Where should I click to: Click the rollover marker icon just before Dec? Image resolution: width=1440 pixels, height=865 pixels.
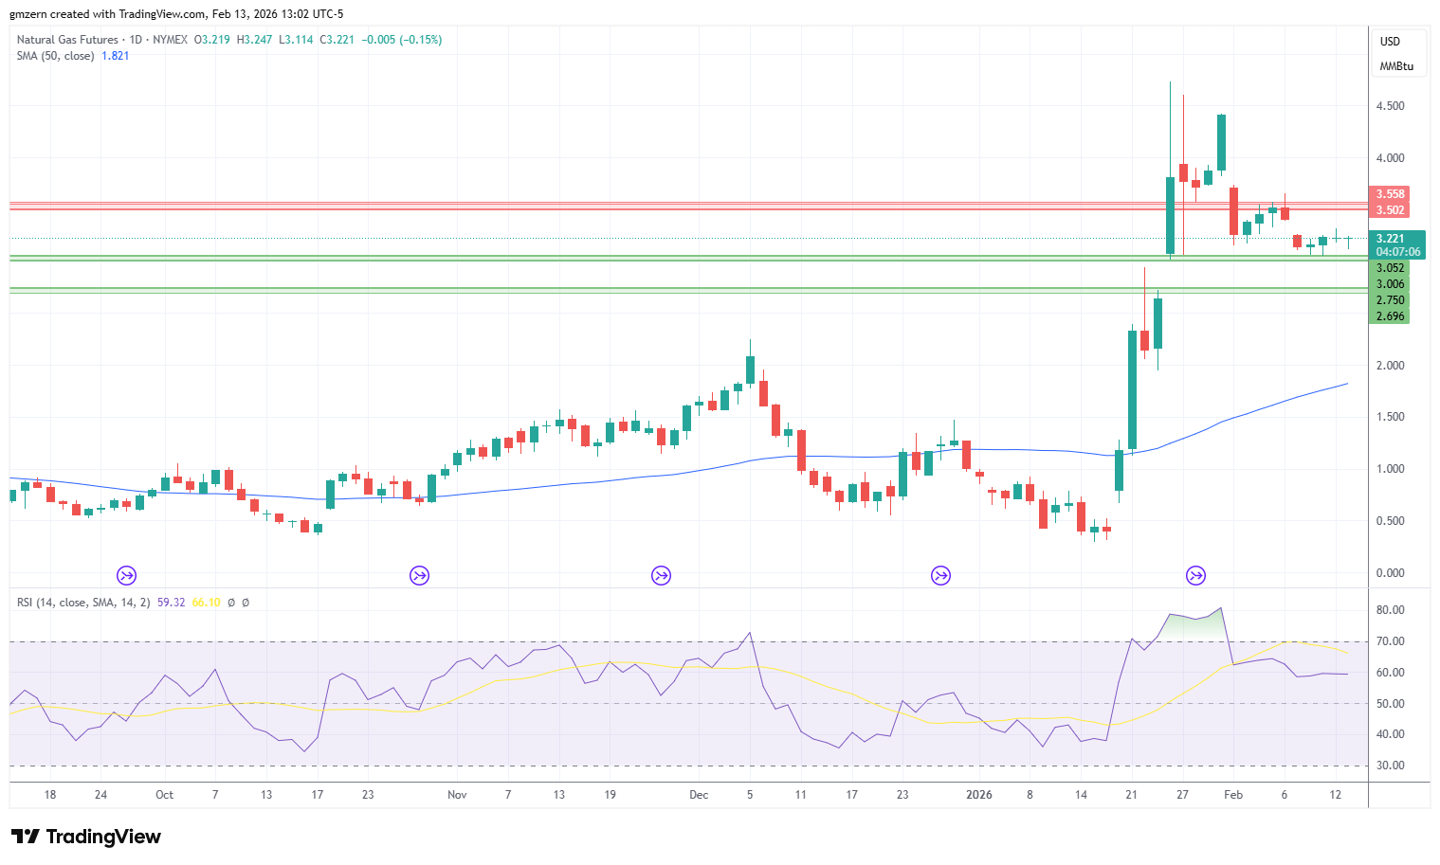(x=661, y=575)
